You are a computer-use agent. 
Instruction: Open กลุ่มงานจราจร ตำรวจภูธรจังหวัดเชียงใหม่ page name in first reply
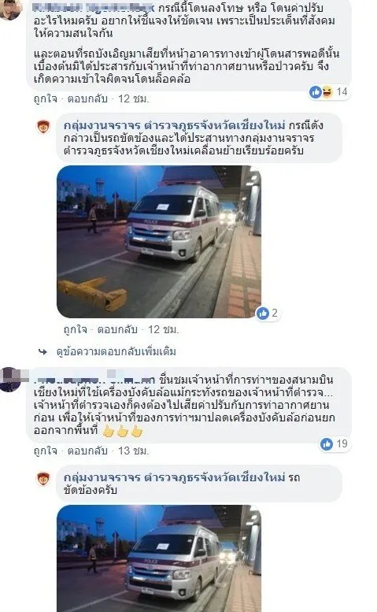point(174,126)
